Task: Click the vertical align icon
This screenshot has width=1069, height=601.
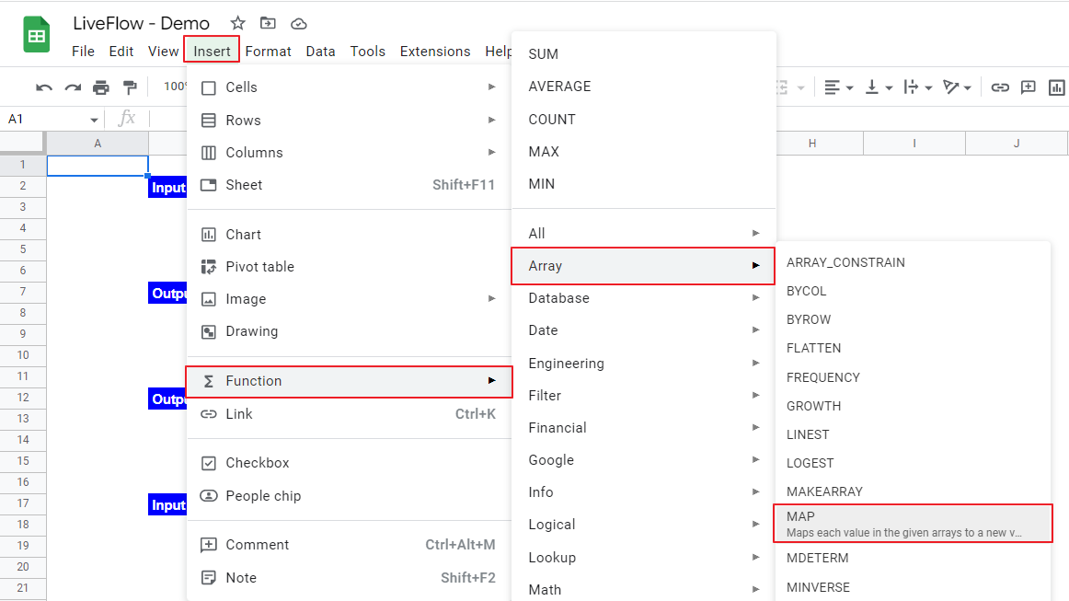Action: [x=874, y=87]
